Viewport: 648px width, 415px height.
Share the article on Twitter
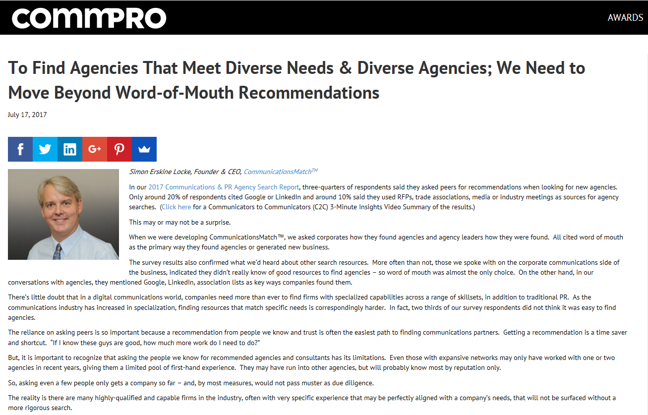45,149
